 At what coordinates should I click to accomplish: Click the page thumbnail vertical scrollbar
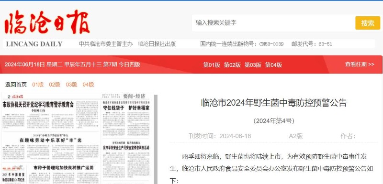coord(156,139)
